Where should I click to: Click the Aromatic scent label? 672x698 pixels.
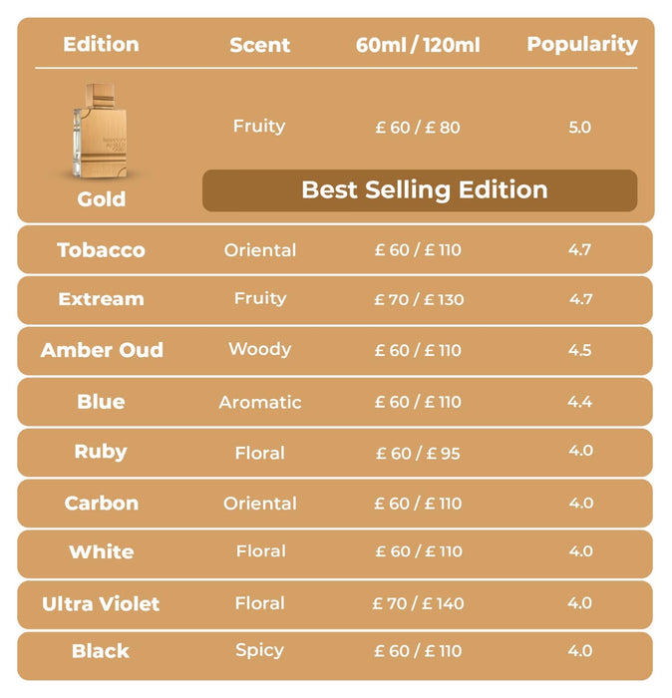(260, 403)
